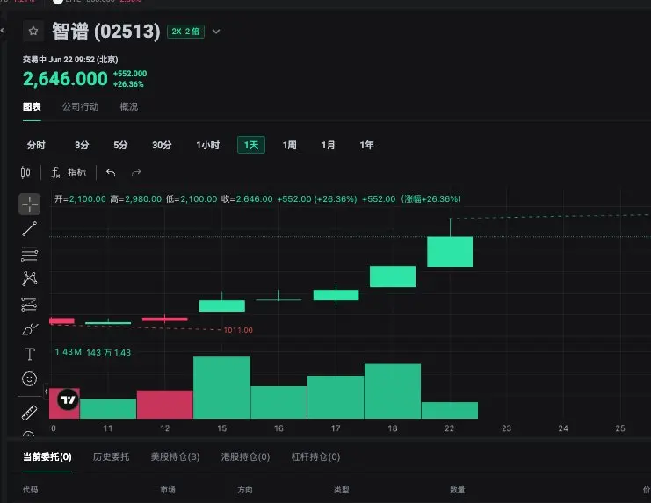
Task: Open the 历史委托 tab
Action: point(112,457)
